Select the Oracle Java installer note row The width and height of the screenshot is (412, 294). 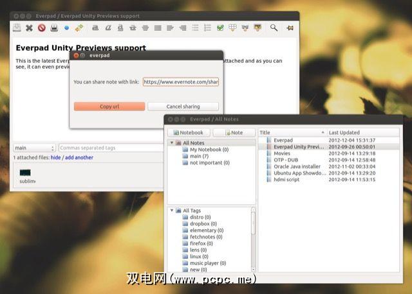pyautogui.click(x=328, y=166)
